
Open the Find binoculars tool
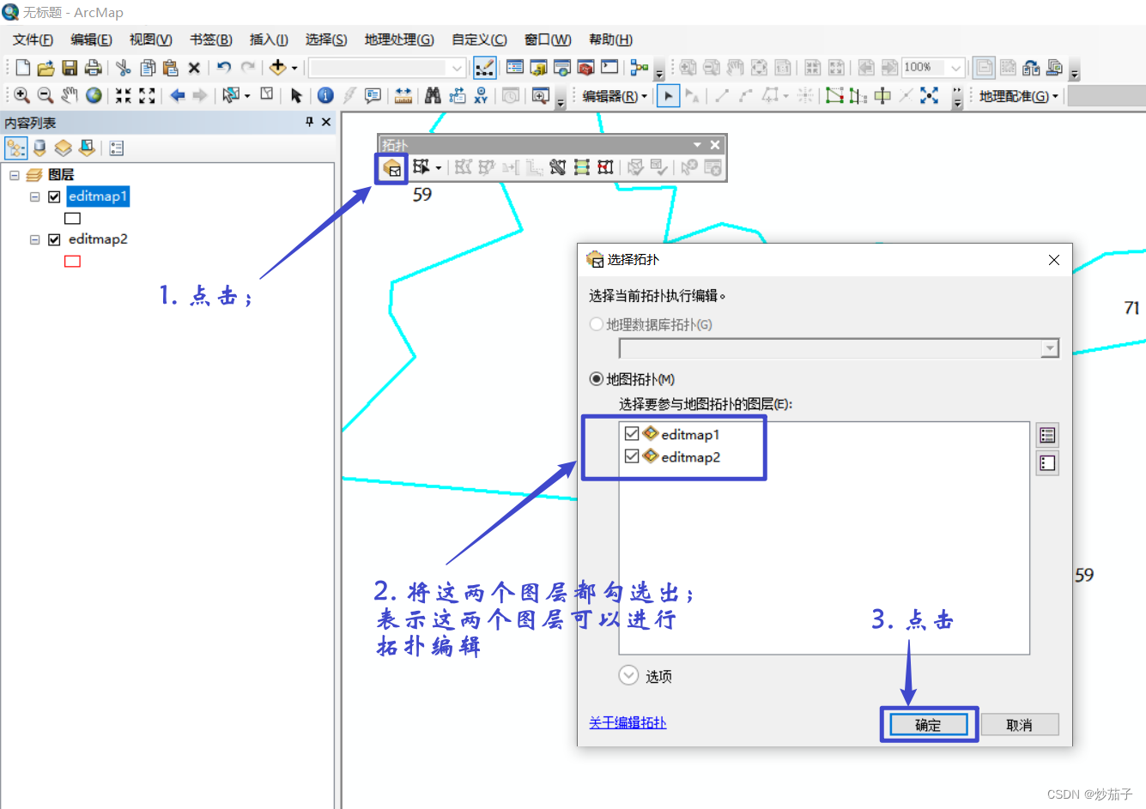coord(433,96)
